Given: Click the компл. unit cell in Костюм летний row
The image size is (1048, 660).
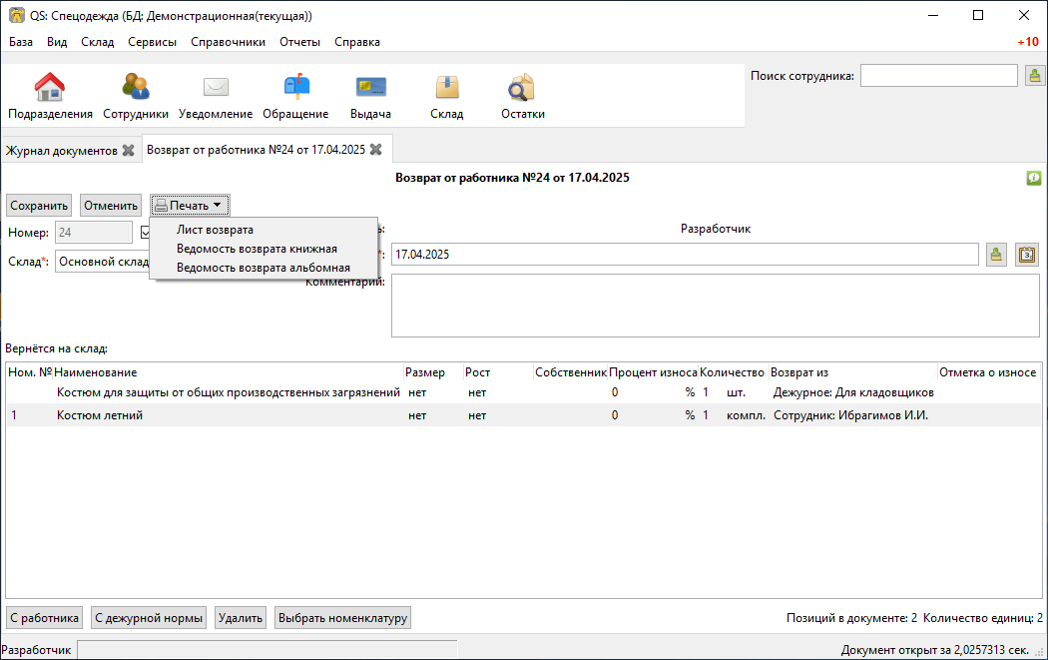Looking at the screenshot, I should [x=746, y=415].
